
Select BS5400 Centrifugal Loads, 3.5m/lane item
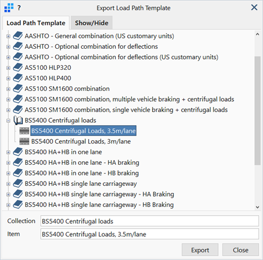coord(83,131)
